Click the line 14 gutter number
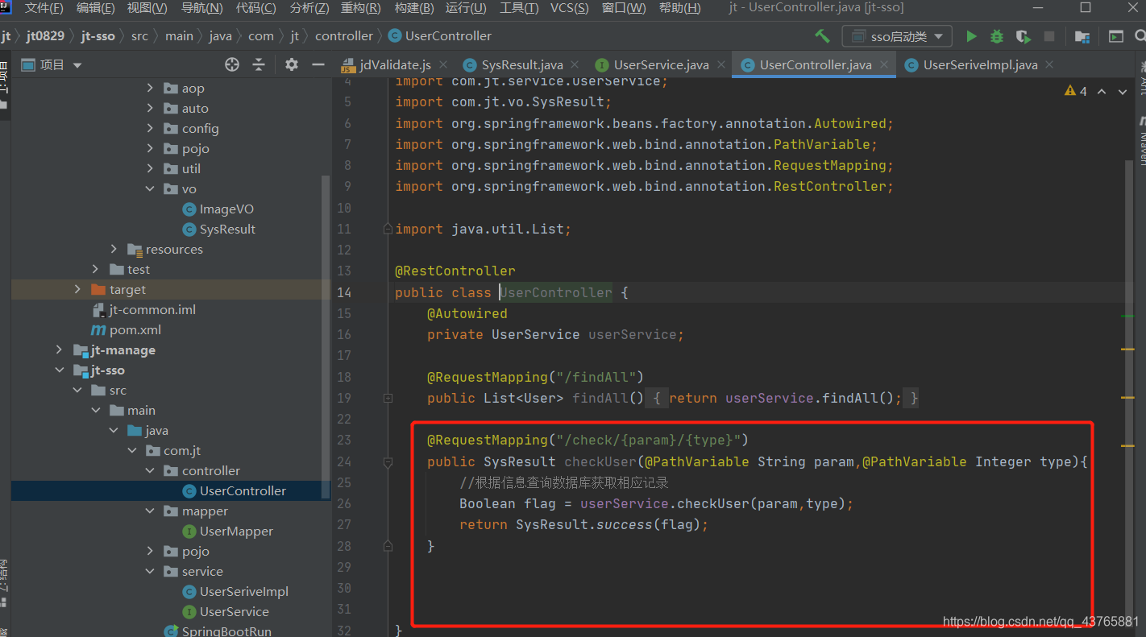The image size is (1146, 637). pos(343,292)
